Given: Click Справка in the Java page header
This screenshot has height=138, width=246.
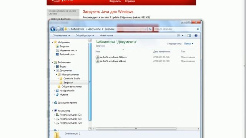Looking at the screenshot, I should tap(130, 1).
